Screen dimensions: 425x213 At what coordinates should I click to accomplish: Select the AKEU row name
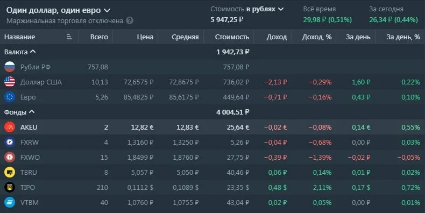coord(29,127)
